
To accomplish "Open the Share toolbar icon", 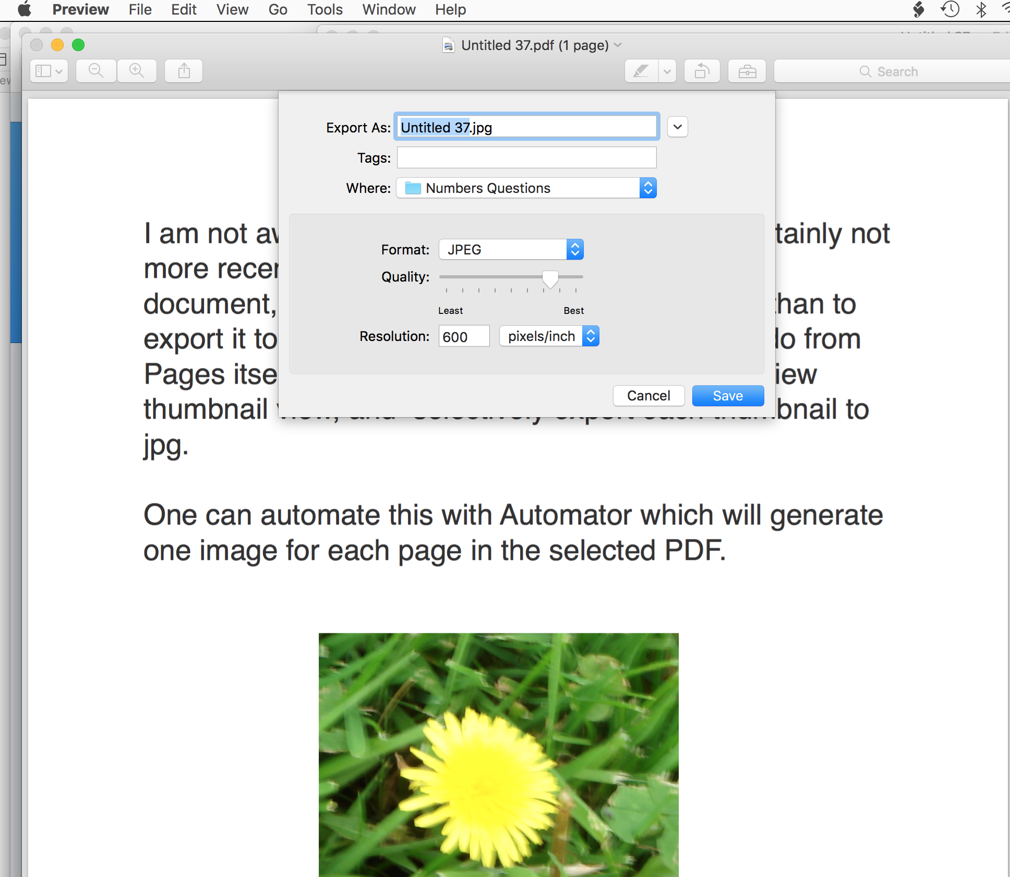I will [184, 71].
